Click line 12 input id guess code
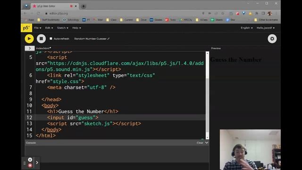The height and width of the screenshot is (170, 302). (x=73, y=118)
